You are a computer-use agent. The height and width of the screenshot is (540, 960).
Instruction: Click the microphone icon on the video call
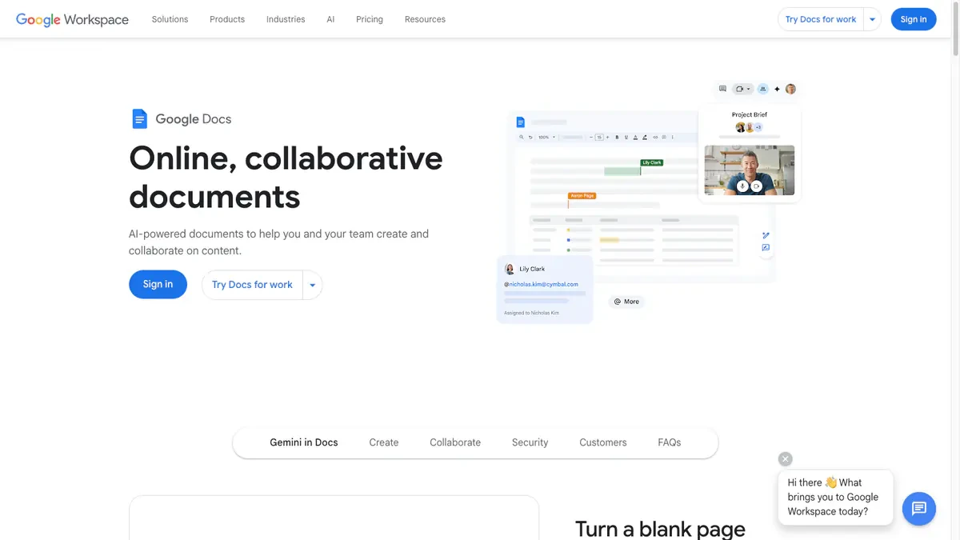click(742, 186)
